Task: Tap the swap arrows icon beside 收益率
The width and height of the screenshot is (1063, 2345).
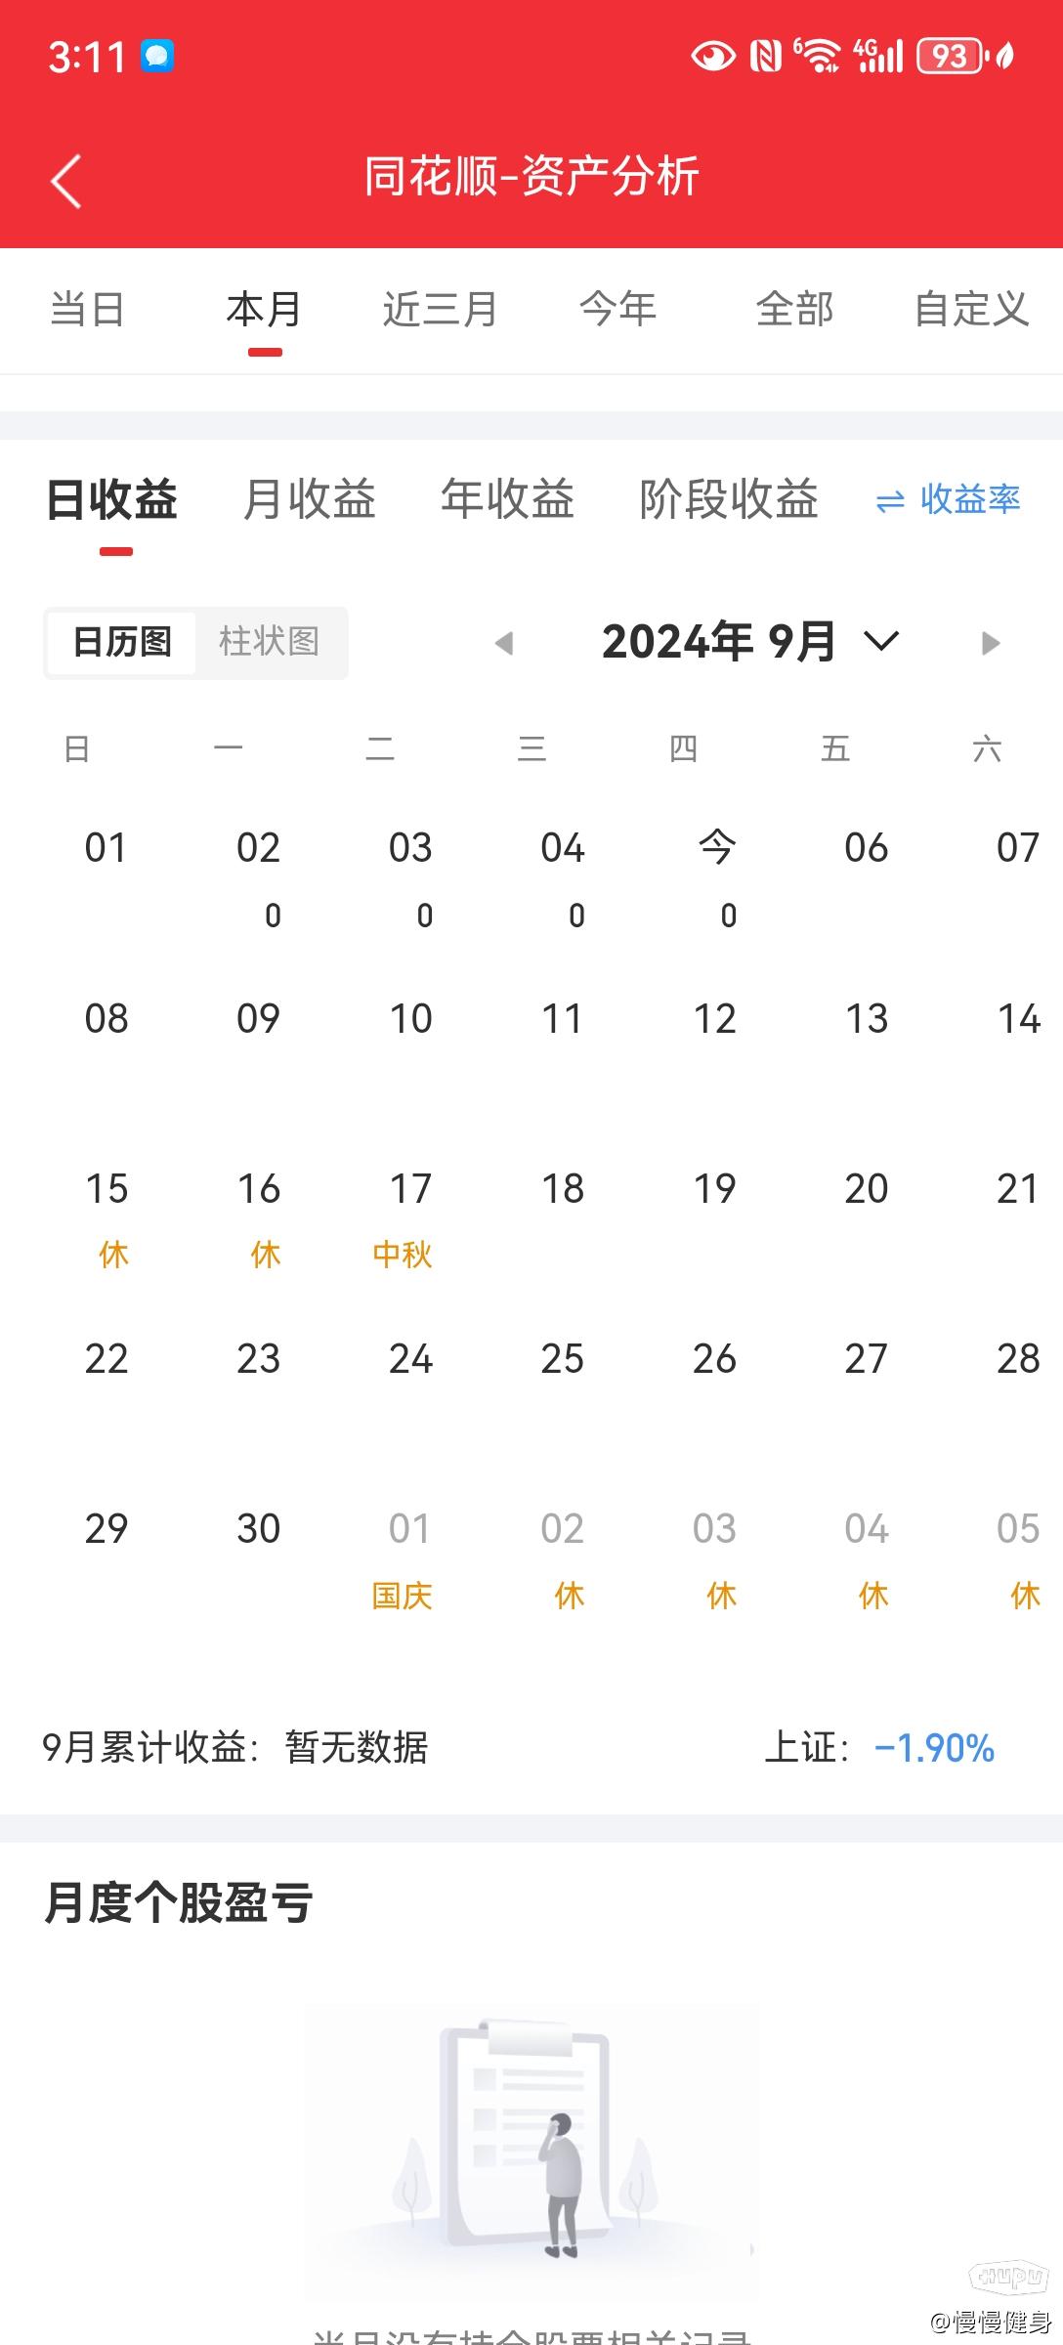Action: [890, 502]
